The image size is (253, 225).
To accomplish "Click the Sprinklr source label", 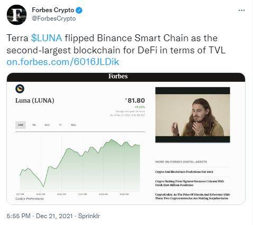I will click(x=89, y=216).
